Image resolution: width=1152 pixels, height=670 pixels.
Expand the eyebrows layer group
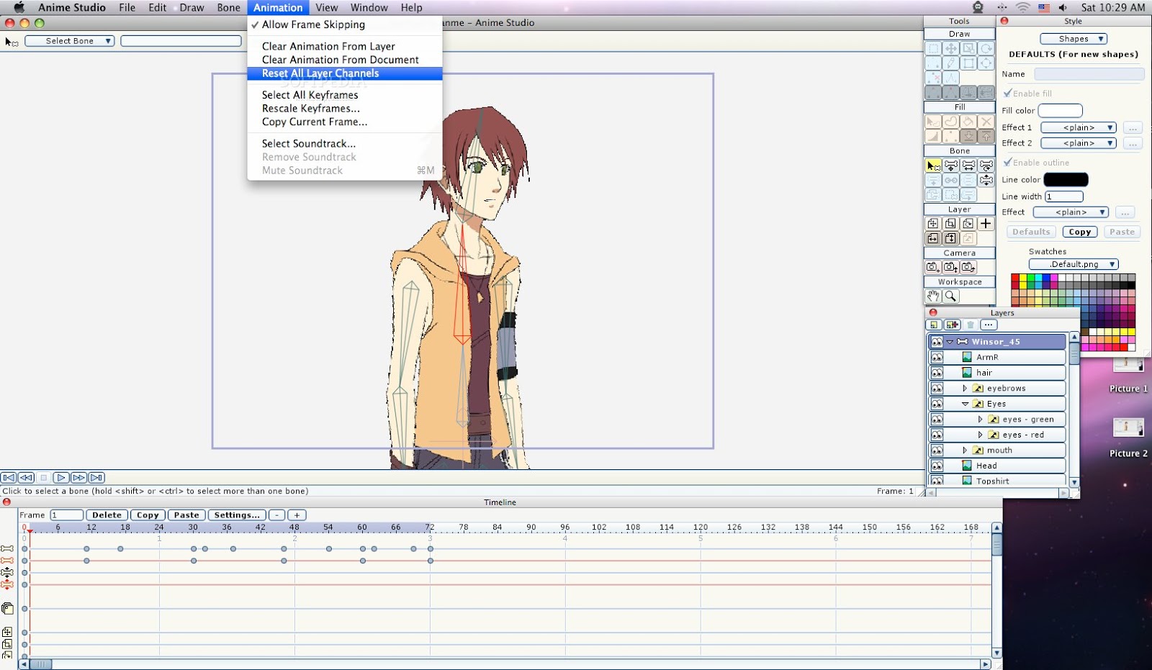click(x=965, y=389)
